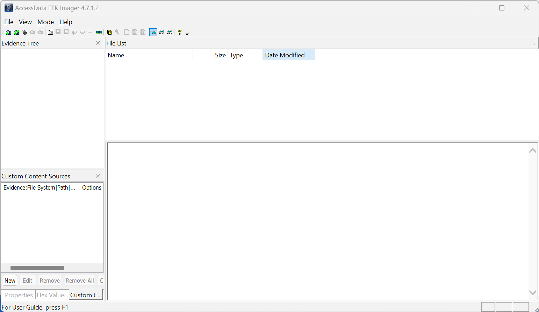The image size is (539, 312).
Task: Click the Custom Content Sources horizontal scrollbar
Action: [x=37, y=268]
